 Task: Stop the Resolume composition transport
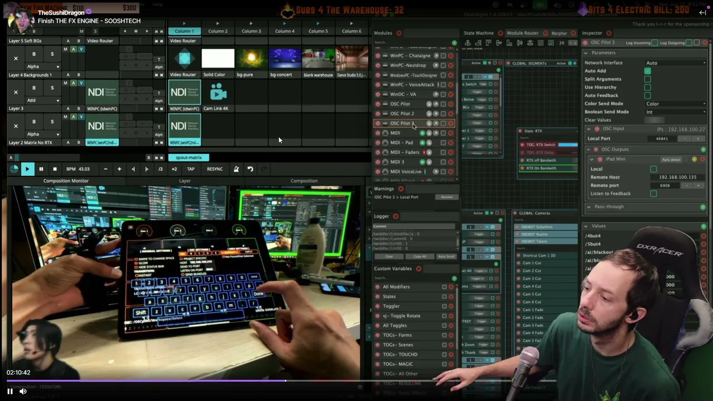55,169
